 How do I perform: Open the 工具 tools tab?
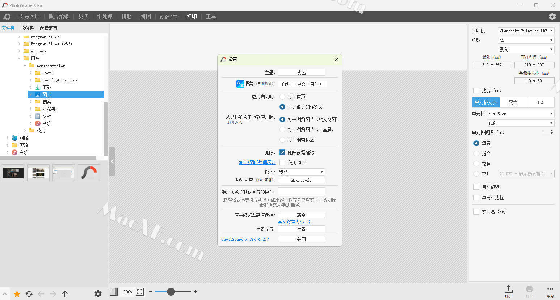pos(211,17)
